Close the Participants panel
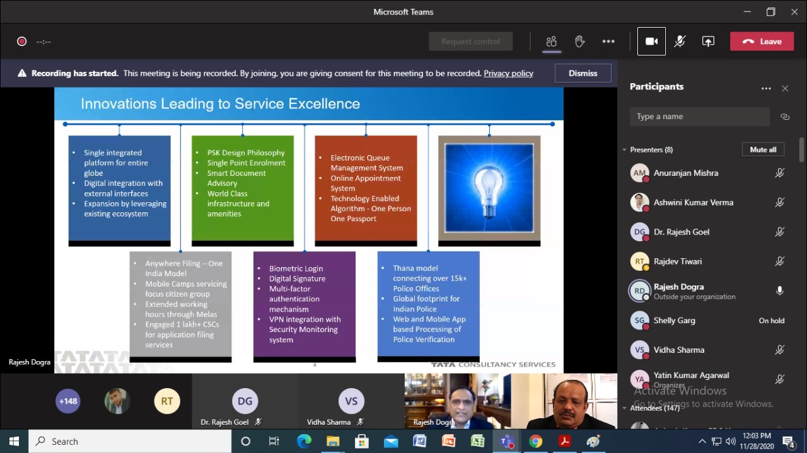Viewport: 807px width, 453px height. click(785, 89)
